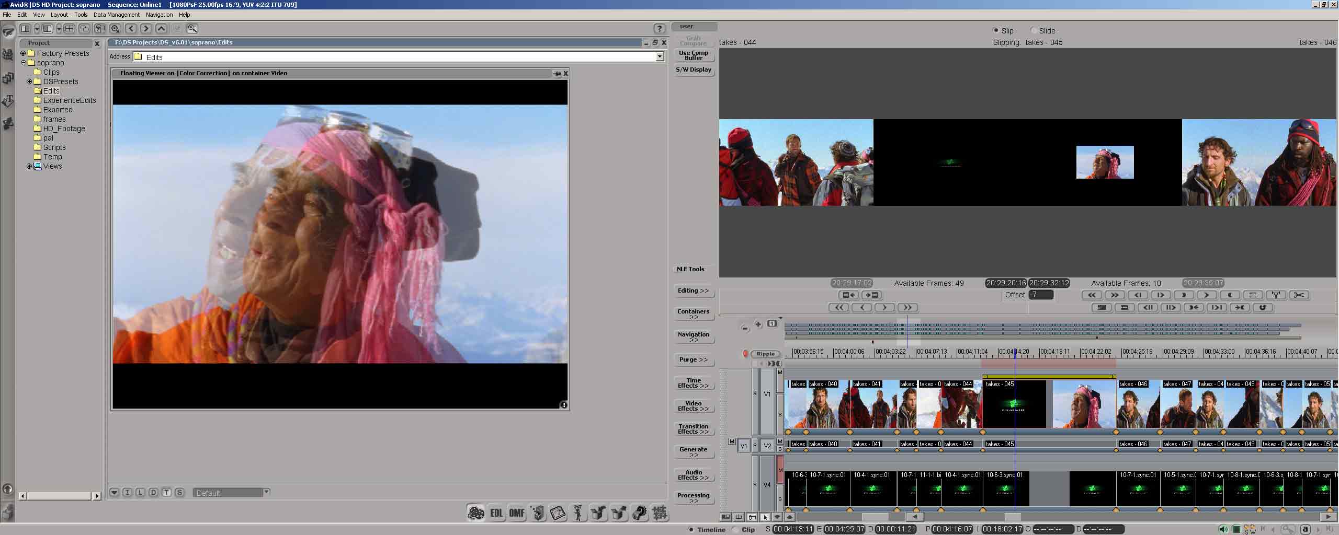The height and width of the screenshot is (535, 1339).
Task: Click the EDL icon in bottom toolbar
Action: click(496, 513)
